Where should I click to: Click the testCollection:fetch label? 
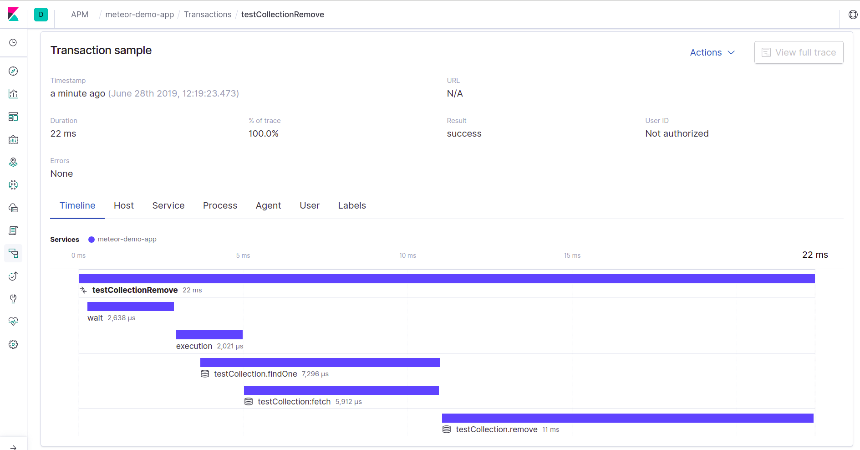point(294,402)
